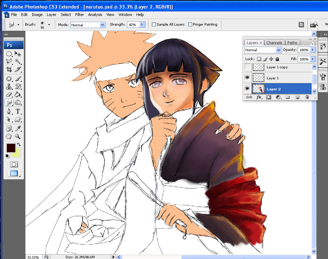Select the Path Selection arrow tool
This screenshot has height=259, width=328.
click(9, 120)
